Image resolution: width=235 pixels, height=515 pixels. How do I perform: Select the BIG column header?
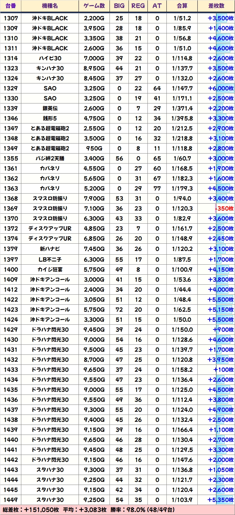pos(119,6)
